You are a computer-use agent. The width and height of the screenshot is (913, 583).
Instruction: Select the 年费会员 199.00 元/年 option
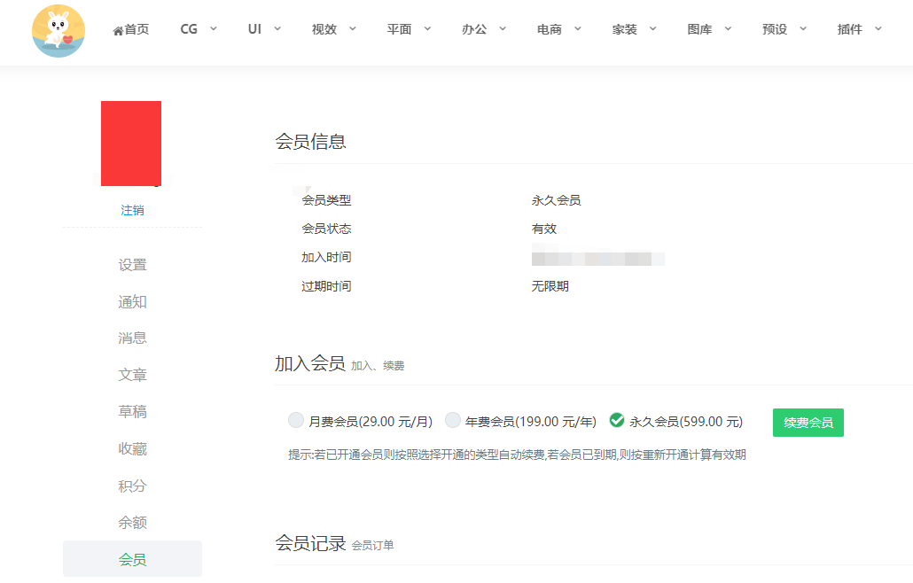[452, 420]
